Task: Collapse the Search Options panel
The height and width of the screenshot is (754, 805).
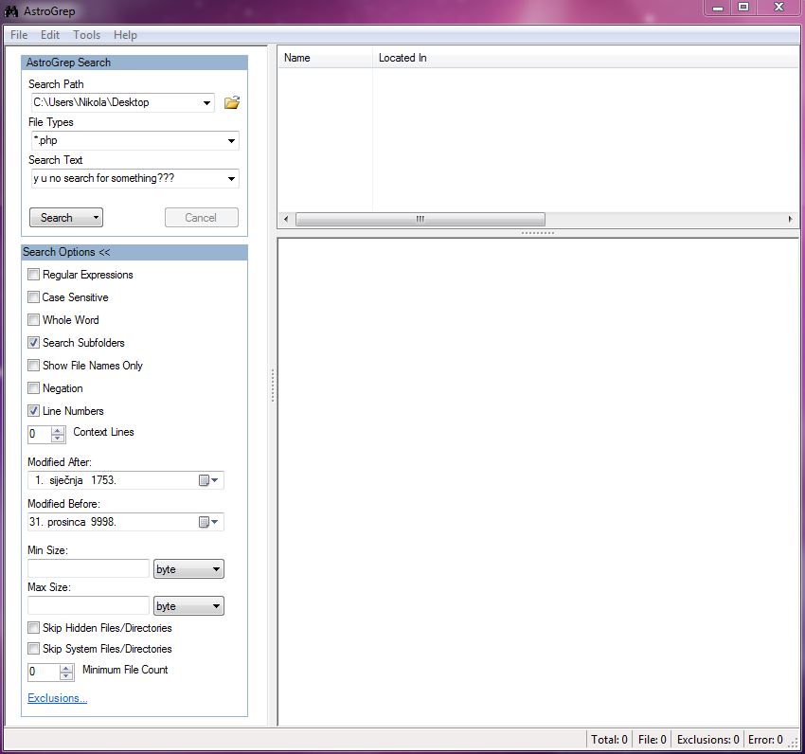Action: point(134,252)
